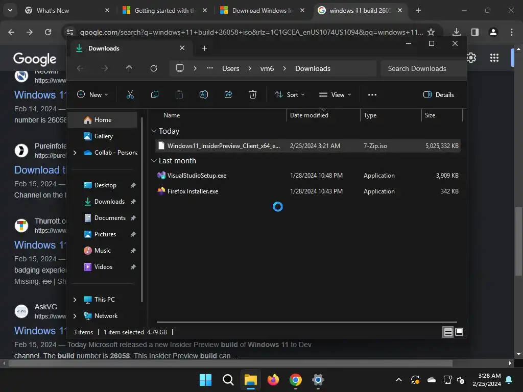Select Home in navigation pane

click(102, 120)
